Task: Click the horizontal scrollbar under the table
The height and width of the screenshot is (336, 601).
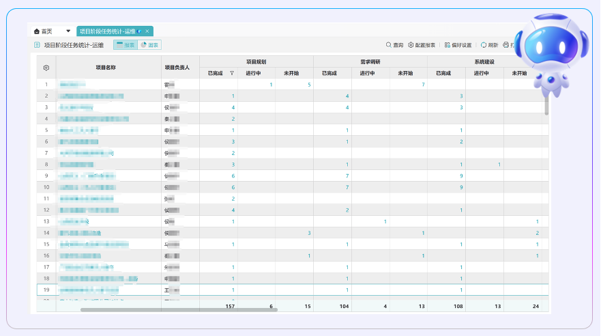Action: [x=169, y=310]
